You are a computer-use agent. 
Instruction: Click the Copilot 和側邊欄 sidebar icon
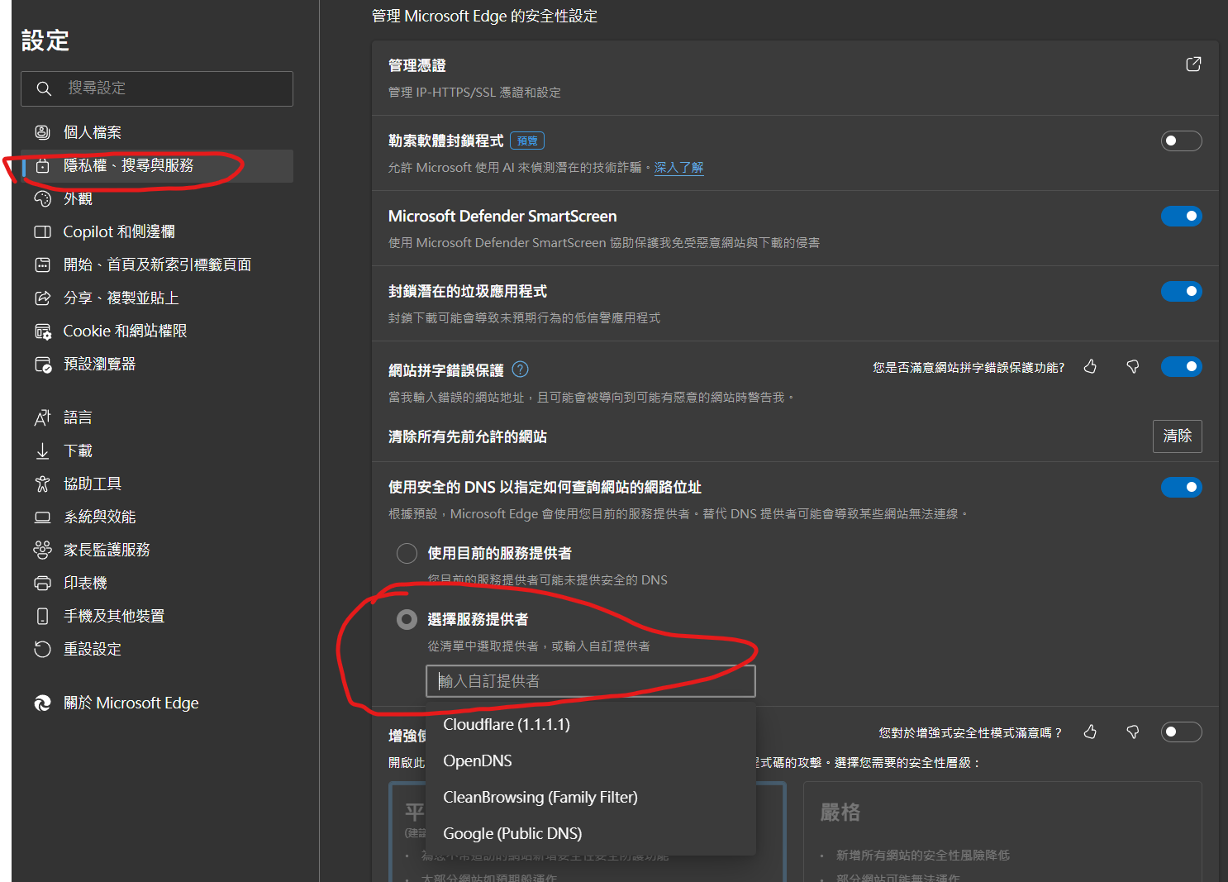[x=42, y=232]
